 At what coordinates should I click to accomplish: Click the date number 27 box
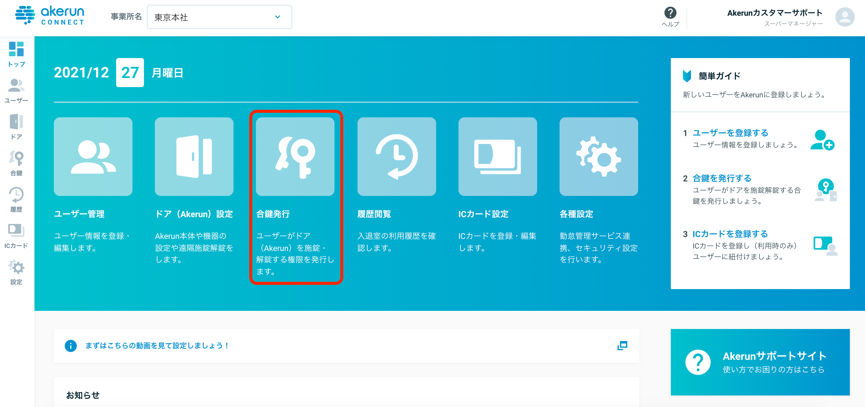130,73
